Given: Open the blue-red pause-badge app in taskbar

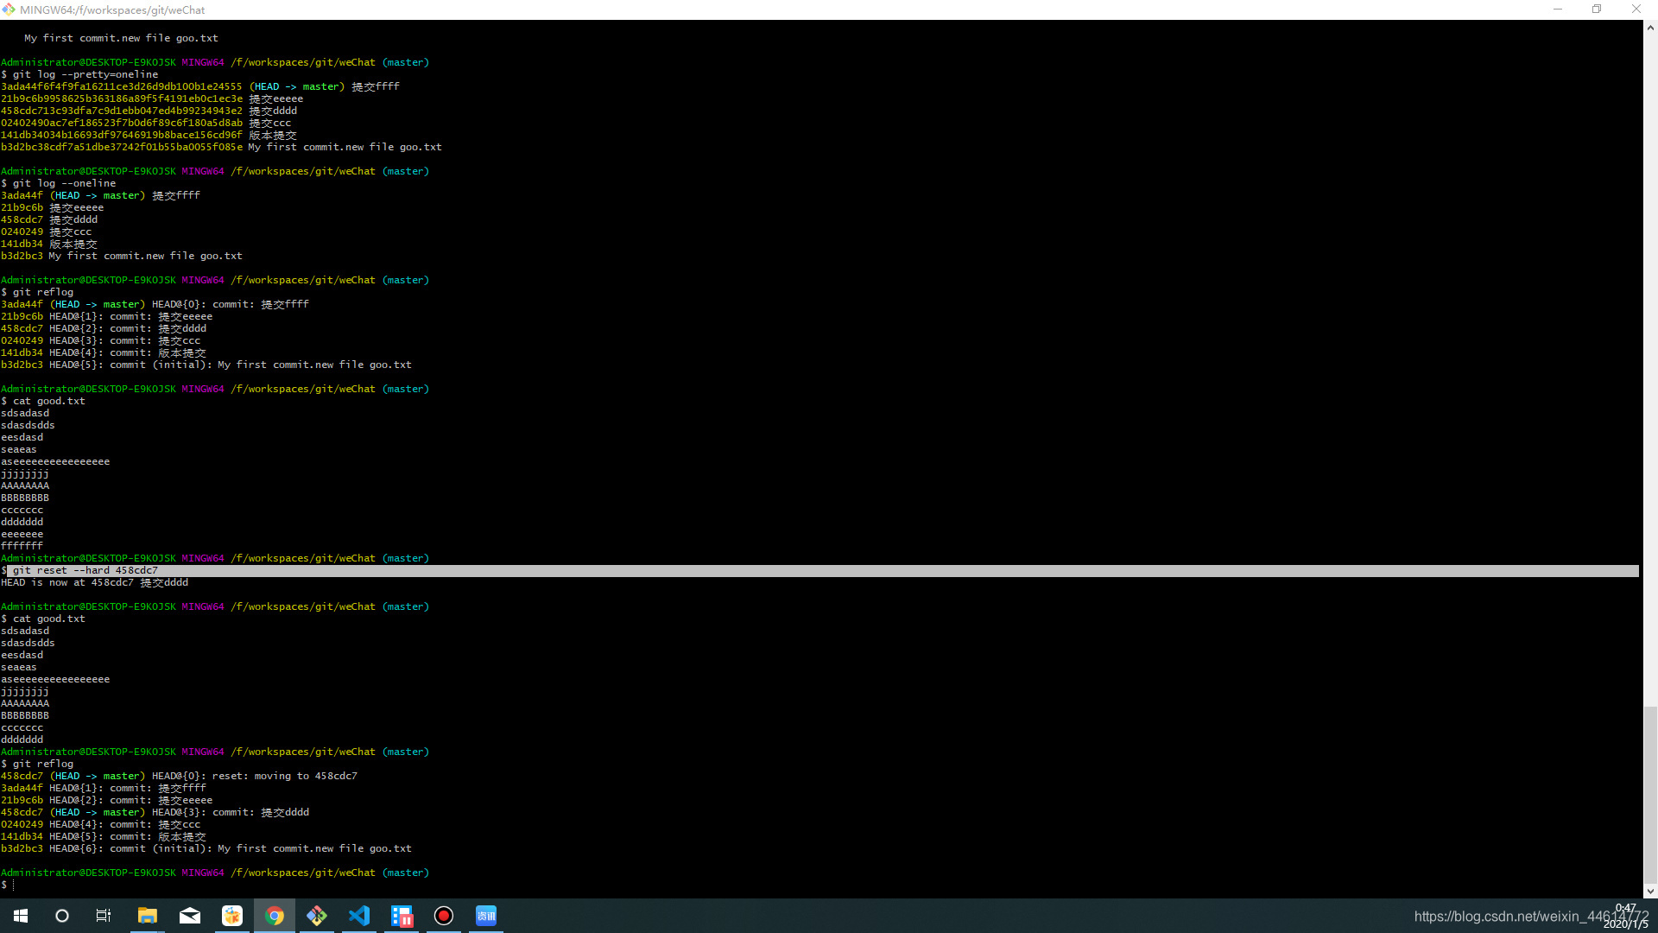Looking at the screenshot, I should (x=402, y=916).
